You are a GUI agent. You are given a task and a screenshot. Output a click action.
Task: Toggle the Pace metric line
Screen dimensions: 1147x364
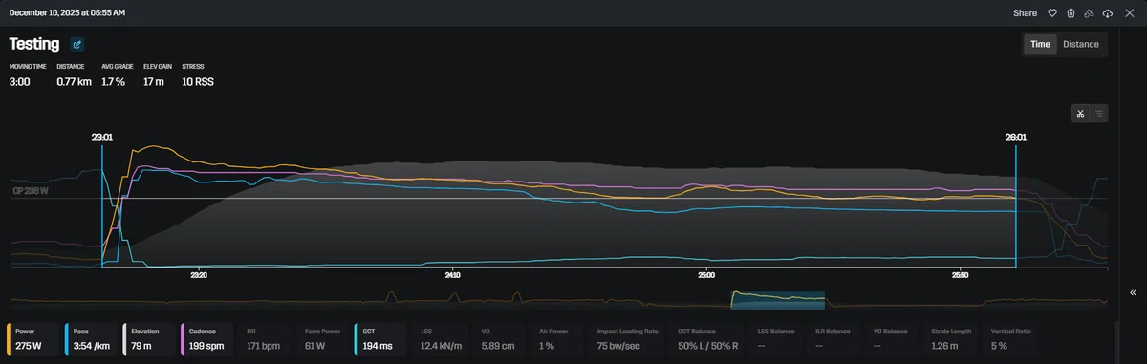(92, 338)
